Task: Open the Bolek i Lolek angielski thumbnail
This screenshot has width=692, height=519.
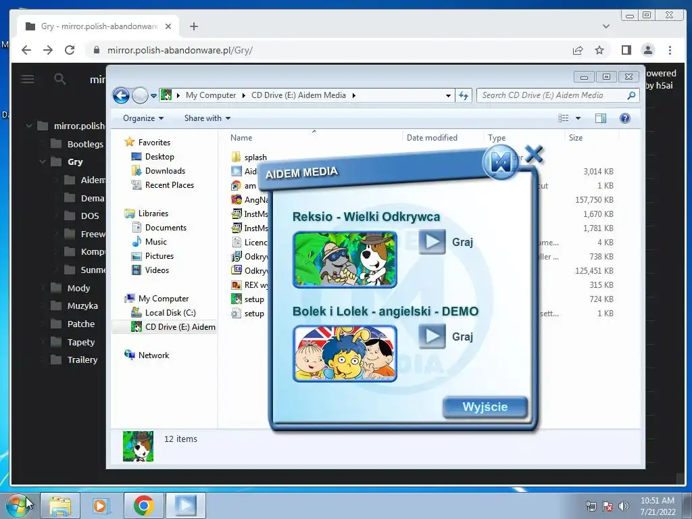Action: pyautogui.click(x=345, y=353)
